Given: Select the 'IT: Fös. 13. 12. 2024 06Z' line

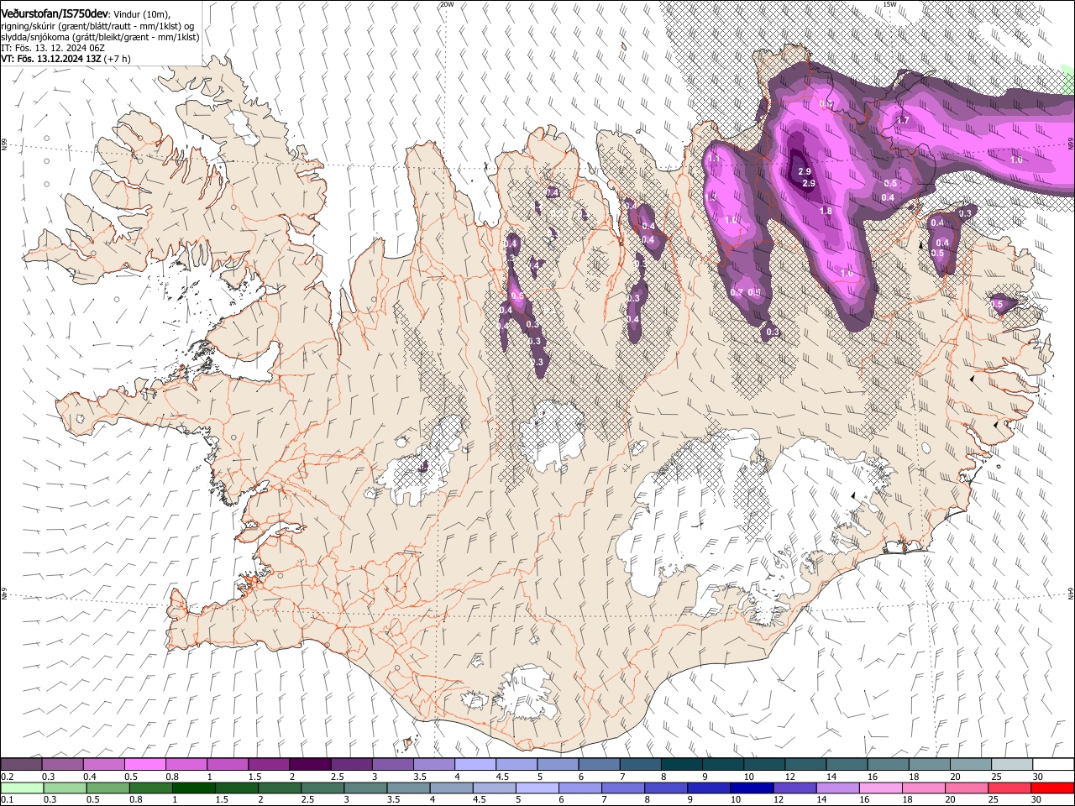Looking at the screenshot, I should coord(53,48).
